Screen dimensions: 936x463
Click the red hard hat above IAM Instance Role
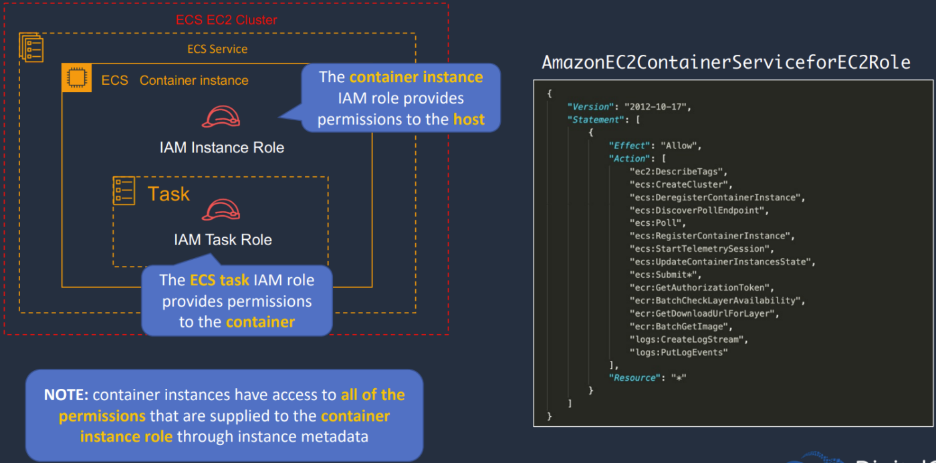tap(221, 117)
